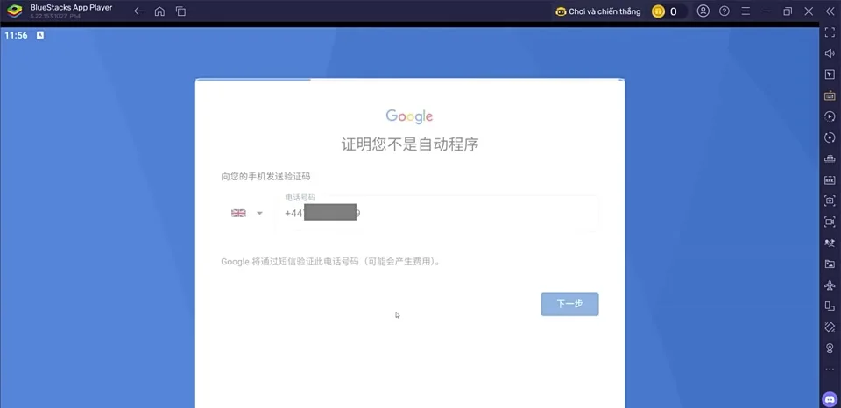This screenshot has height=408, width=841.
Task: Click the keyboard indicator 'A' status icon
Action: 40,35
